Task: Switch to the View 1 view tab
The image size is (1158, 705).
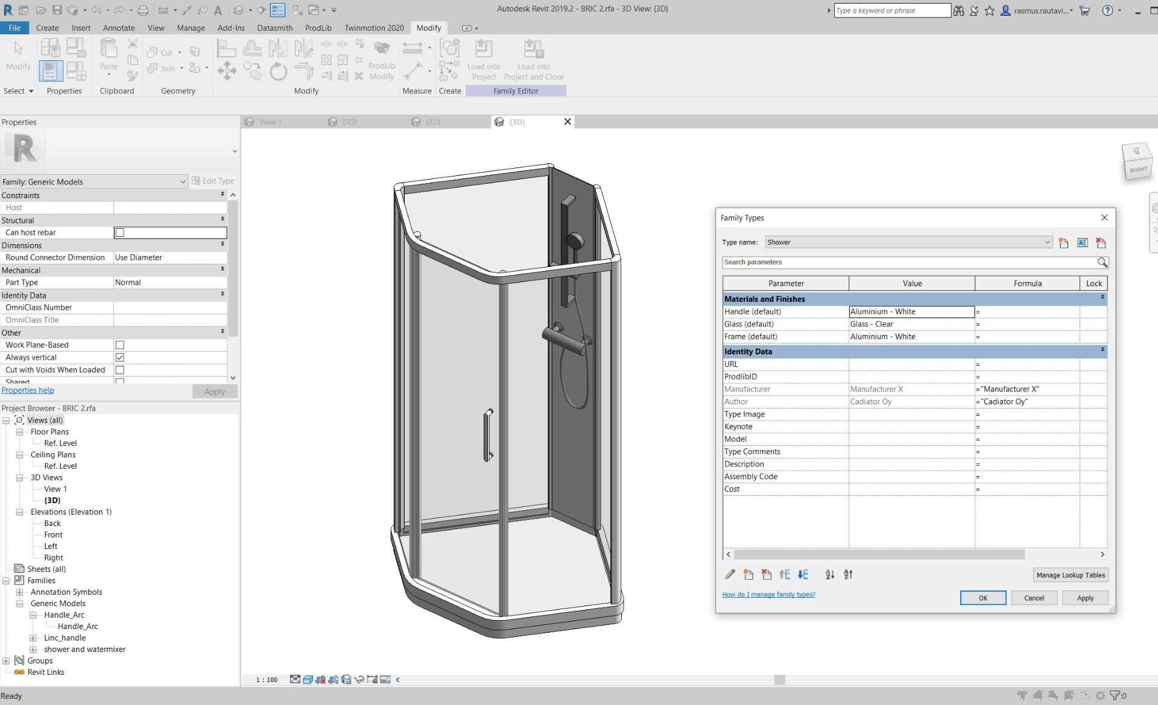Action: (x=270, y=122)
